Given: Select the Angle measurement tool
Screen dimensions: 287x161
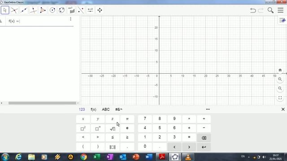Looking at the screenshot, I should pos(71,10).
